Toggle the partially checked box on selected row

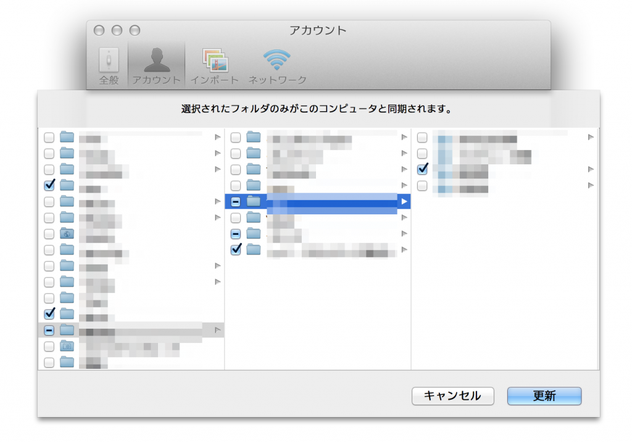[235, 201]
